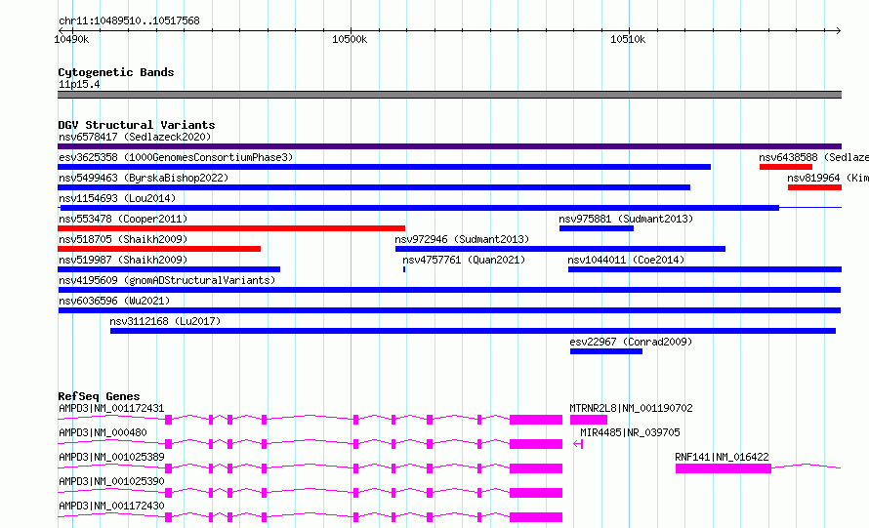Click the nsv6438588 variant label

pyautogui.click(x=813, y=157)
